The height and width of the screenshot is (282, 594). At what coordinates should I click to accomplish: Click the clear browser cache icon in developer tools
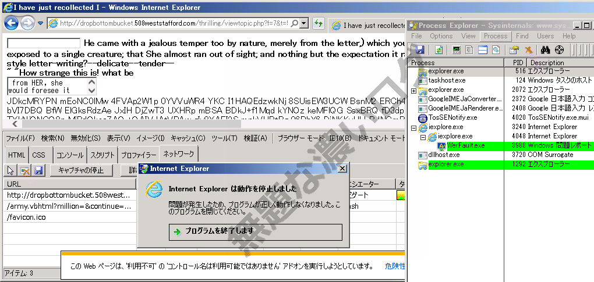point(24,171)
